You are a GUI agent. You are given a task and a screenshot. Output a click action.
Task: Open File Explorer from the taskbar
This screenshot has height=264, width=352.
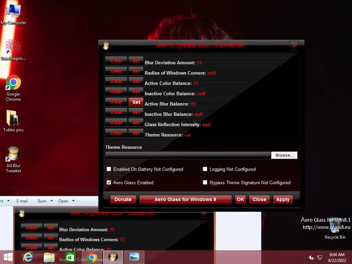tap(49, 257)
